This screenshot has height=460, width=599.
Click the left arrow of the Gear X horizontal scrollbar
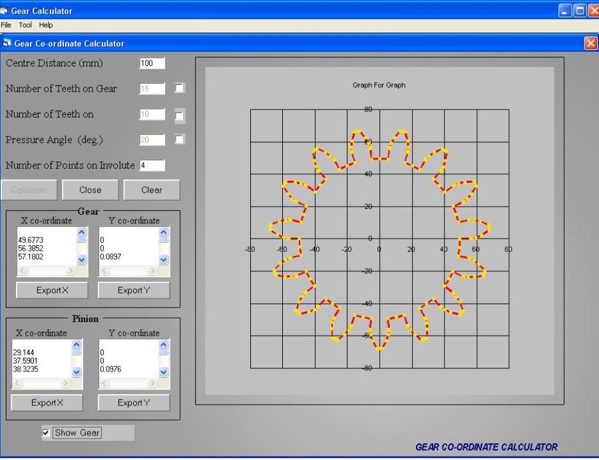21,271
